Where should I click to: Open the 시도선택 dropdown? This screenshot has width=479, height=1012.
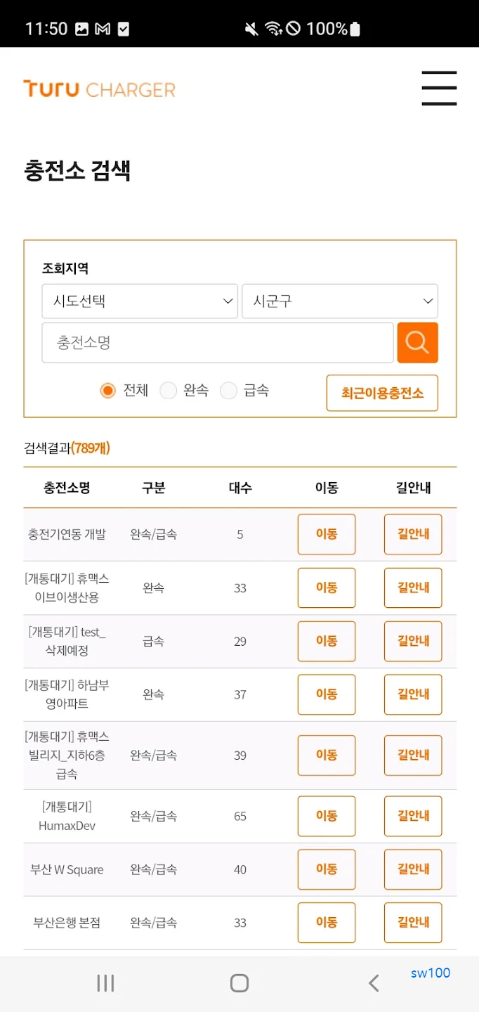coord(140,301)
